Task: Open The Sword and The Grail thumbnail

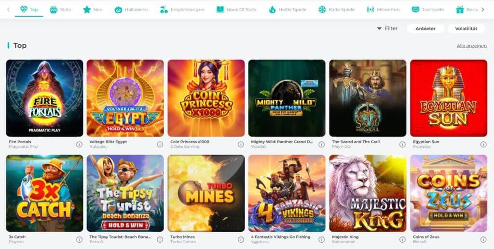Action: click(x=368, y=98)
